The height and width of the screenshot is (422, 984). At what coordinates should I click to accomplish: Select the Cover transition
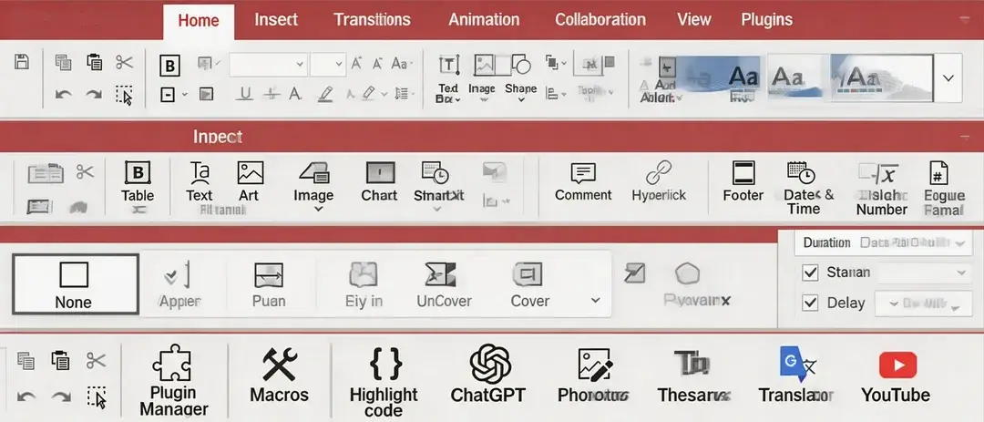pos(529,285)
